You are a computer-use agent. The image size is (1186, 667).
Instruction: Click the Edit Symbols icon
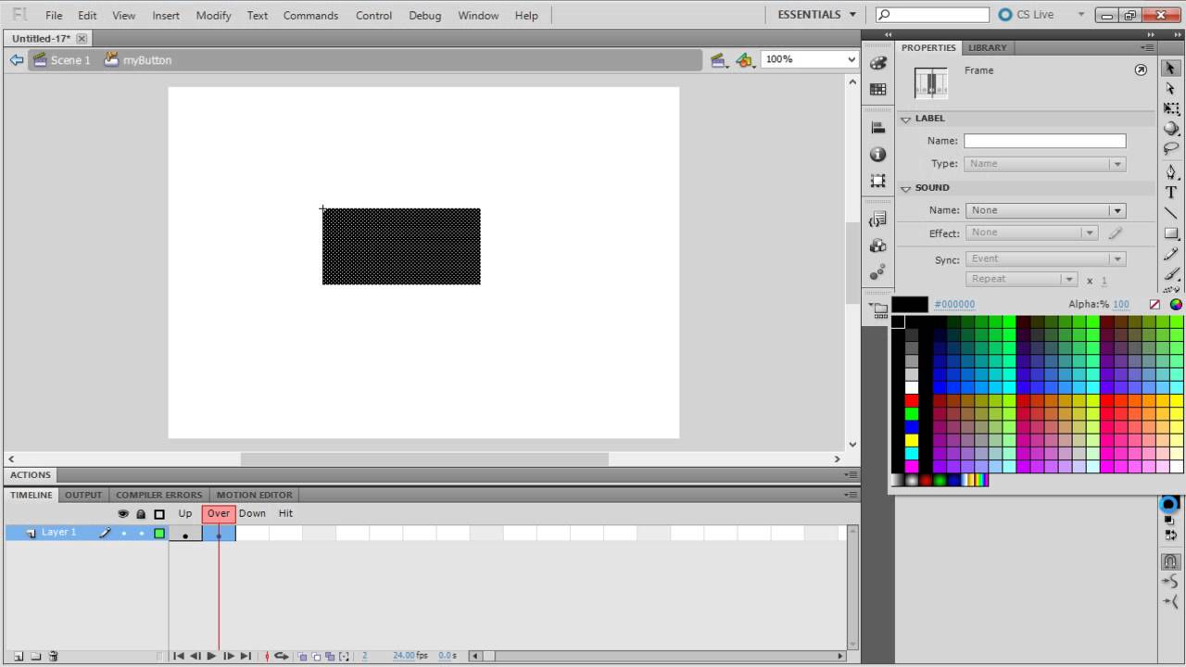coord(745,59)
